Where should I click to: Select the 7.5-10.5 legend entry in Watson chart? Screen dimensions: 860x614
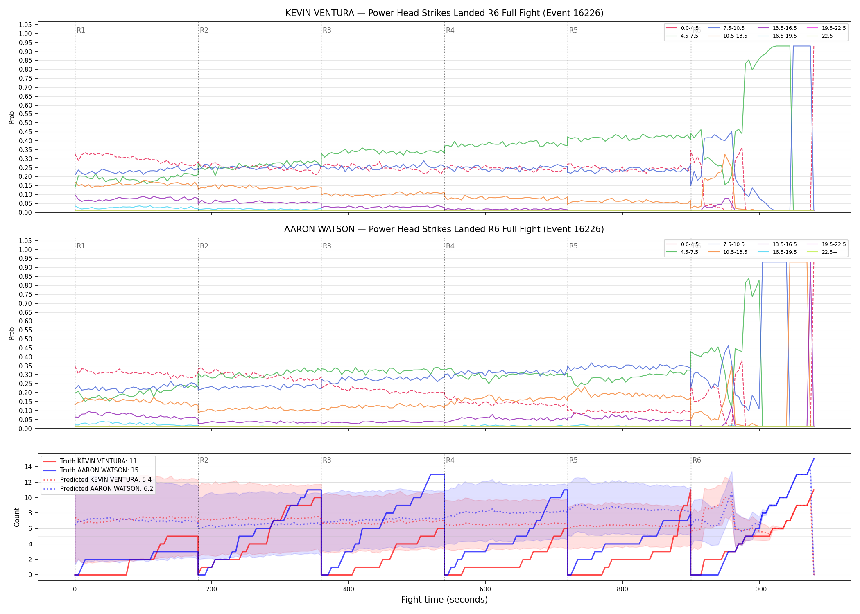click(x=726, y=244)
